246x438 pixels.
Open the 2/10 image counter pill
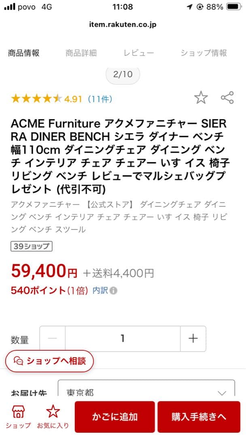point(123,74)
